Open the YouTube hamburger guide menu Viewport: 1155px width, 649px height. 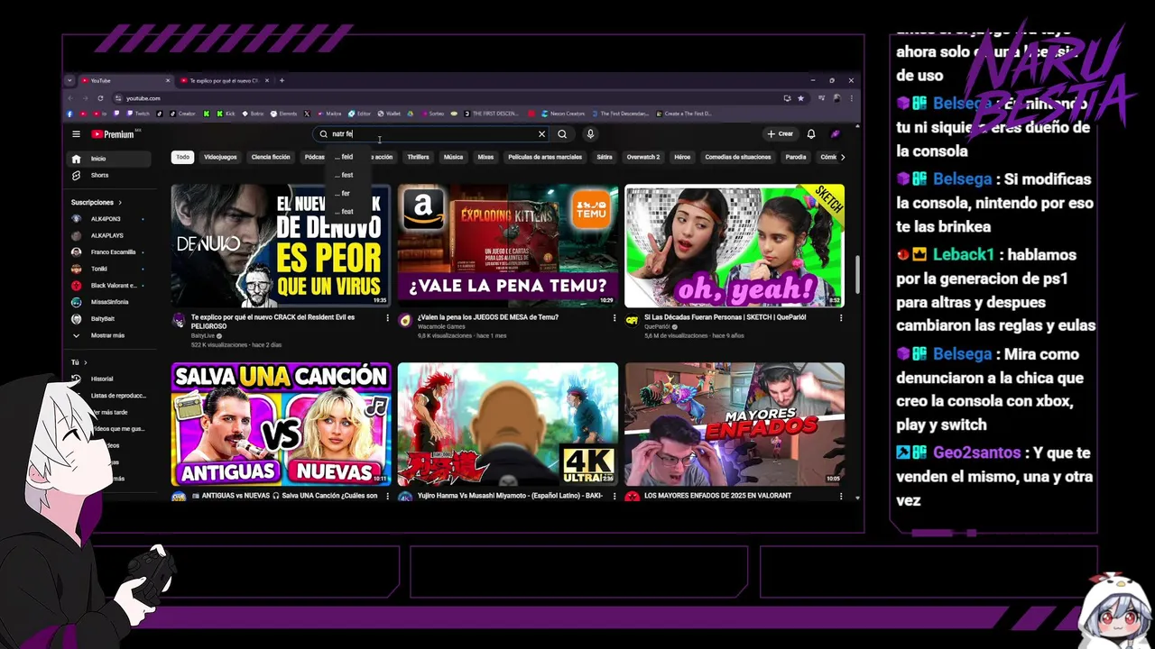pos(76,134)
